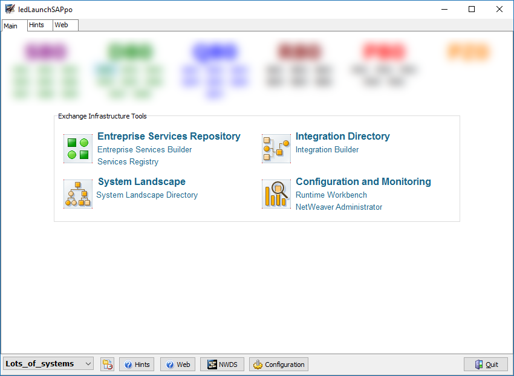Click the blurred blue system block
514x376 pixels.
click(x=215, y=51)
